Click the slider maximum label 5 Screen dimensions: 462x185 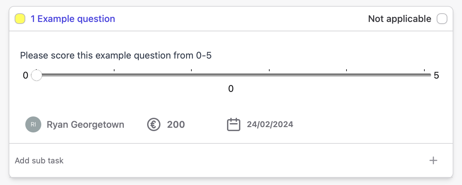(x=436, y=76)
